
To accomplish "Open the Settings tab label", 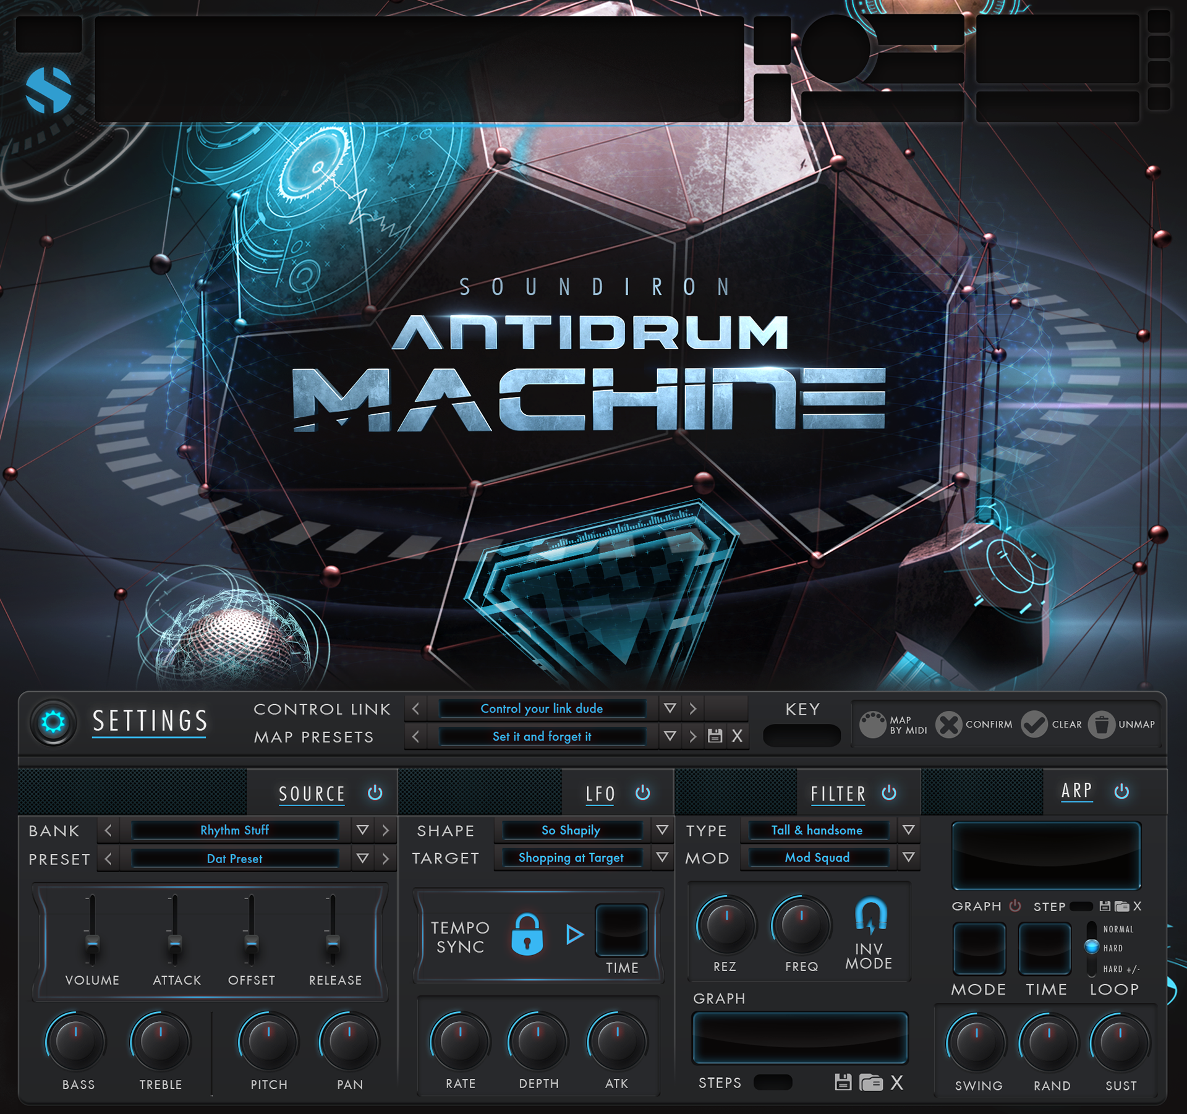I will pos(150,721).
